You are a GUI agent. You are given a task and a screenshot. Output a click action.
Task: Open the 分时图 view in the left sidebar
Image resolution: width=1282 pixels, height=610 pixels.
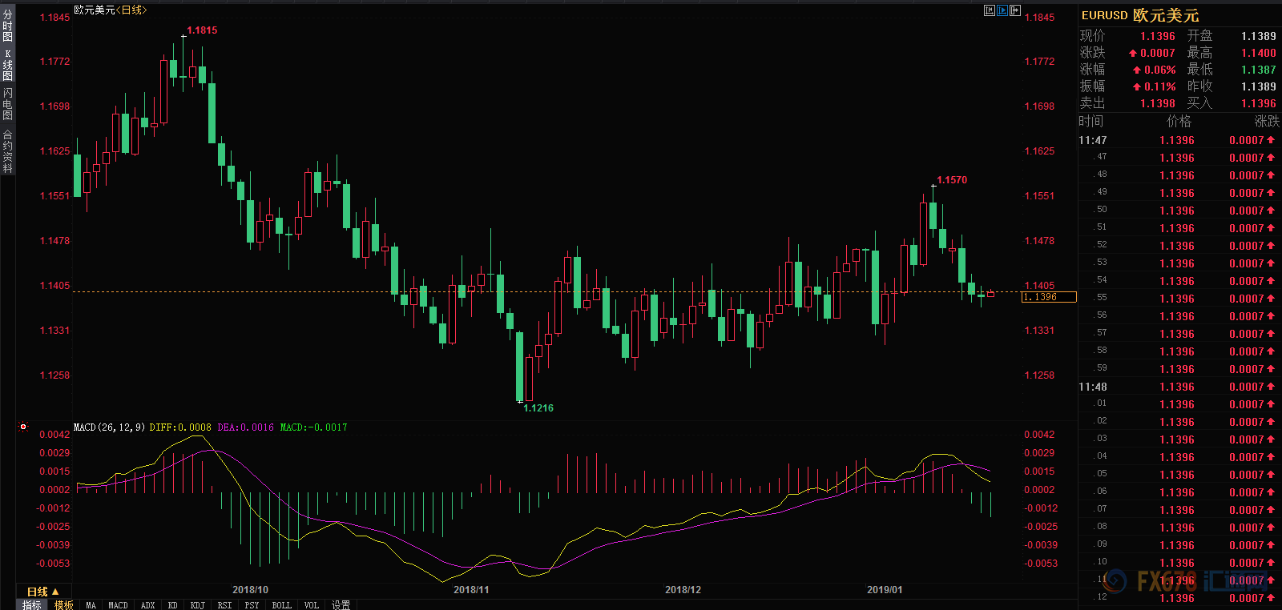point(7,26)
